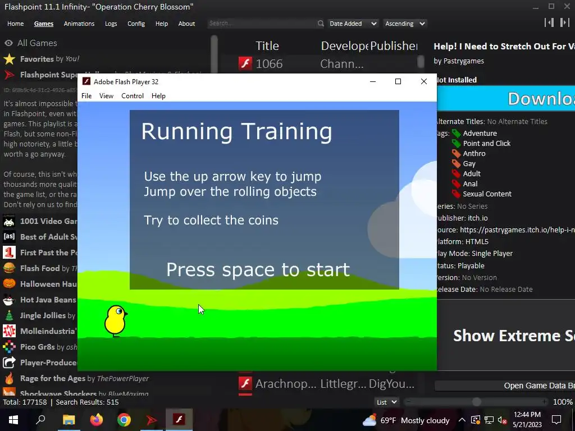Image resolution: width=575 pixels, height=431 pixels.
Task: Click the Point and Click tag
Action: tap(487, 143)
